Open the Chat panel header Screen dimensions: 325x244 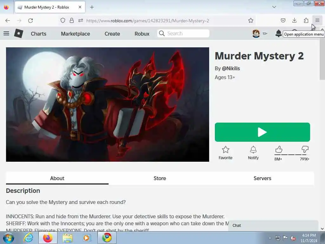pos(273,226)
